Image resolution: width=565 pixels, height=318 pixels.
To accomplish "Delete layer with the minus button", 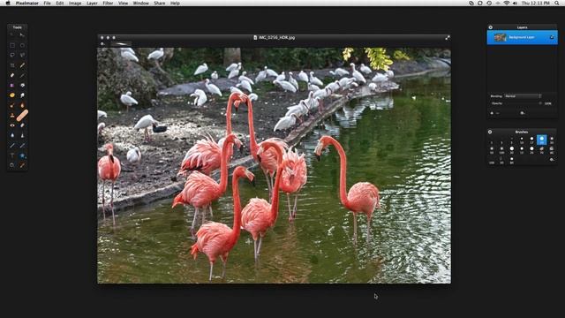I will pyautogui.click(x=498, y=113).
